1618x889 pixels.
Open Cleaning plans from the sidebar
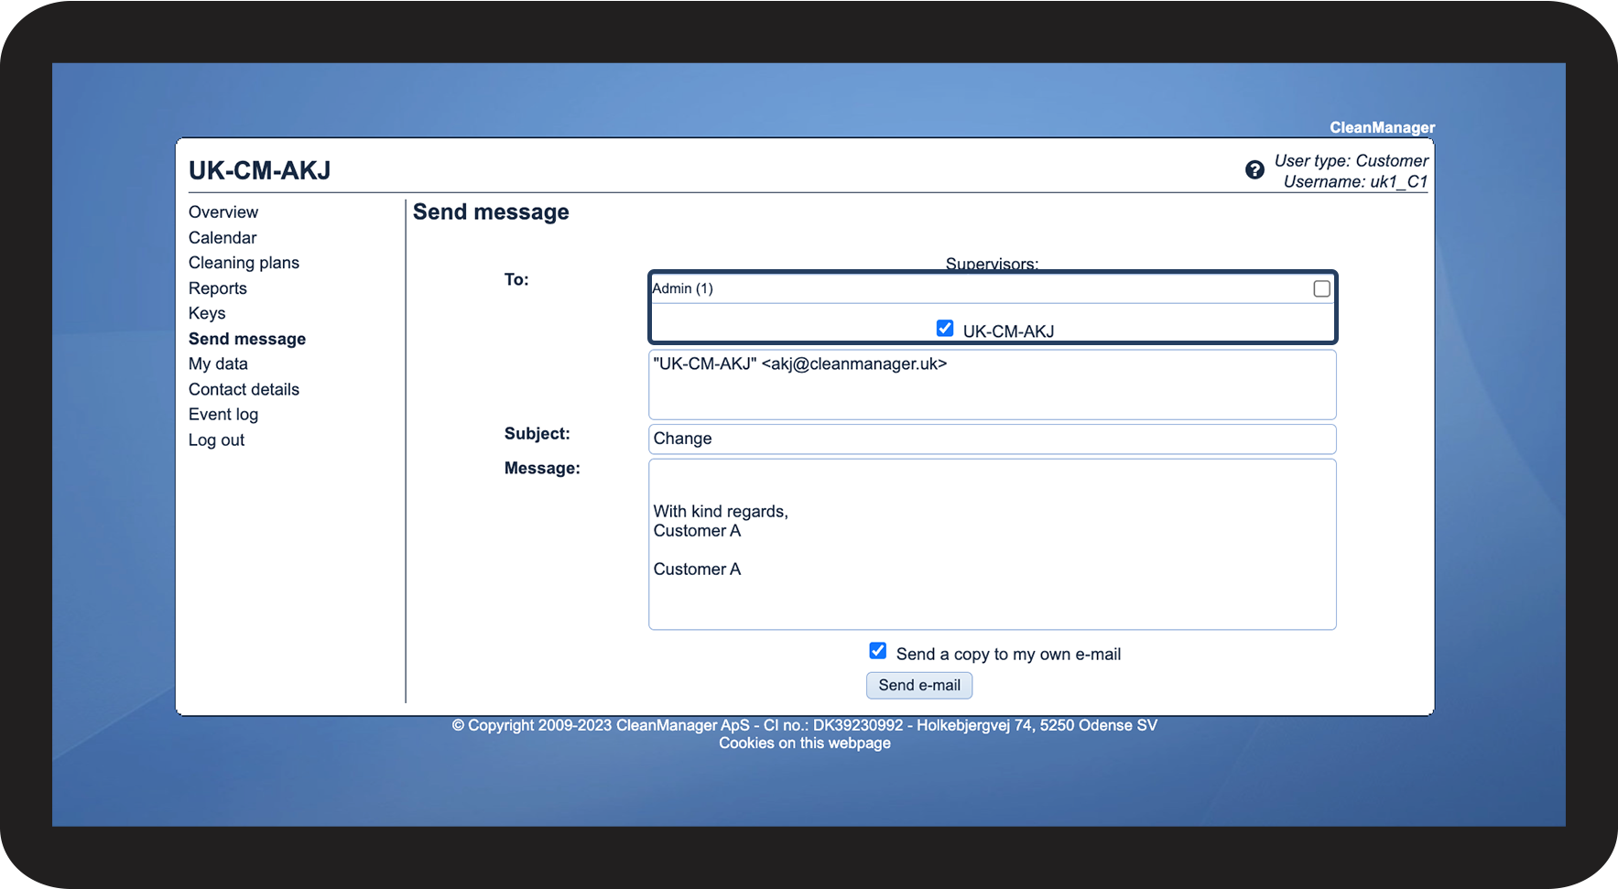pyautogui.click(x=244, y=263)
